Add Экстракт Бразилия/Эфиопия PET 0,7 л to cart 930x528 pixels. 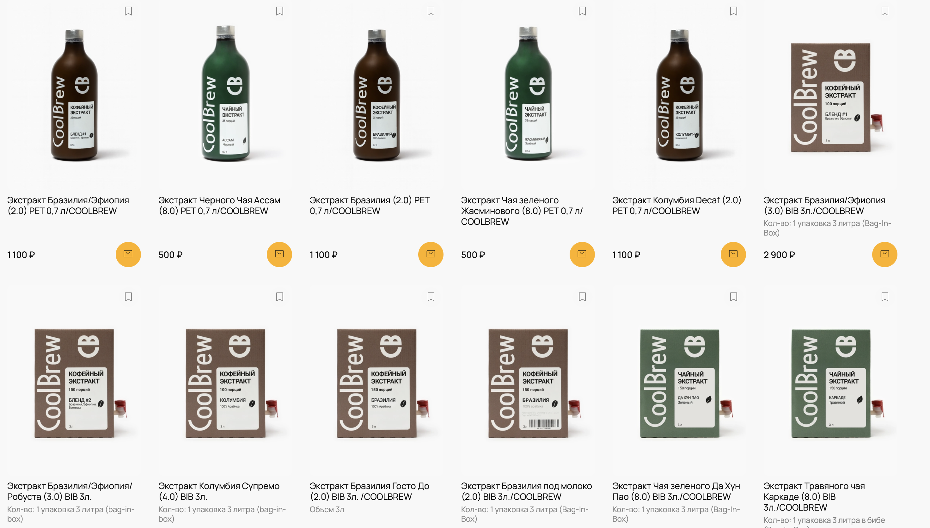point(128,254)
